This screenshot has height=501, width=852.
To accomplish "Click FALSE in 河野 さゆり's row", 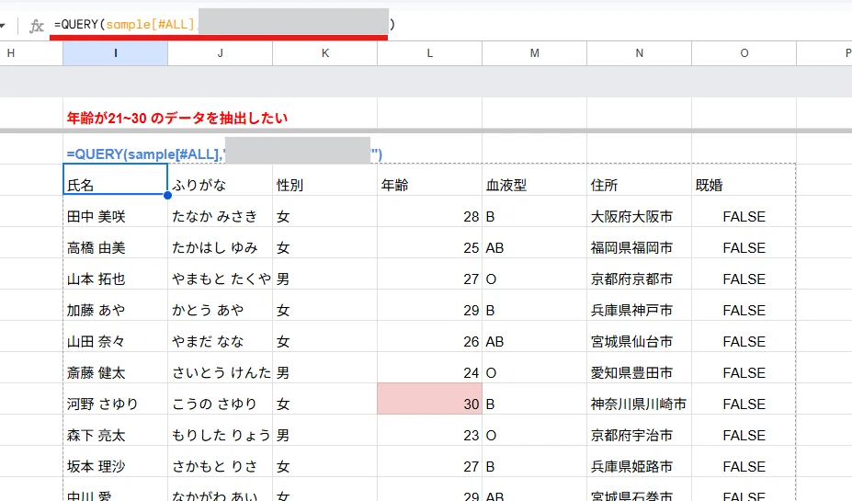I will click(x=744, y=399).
